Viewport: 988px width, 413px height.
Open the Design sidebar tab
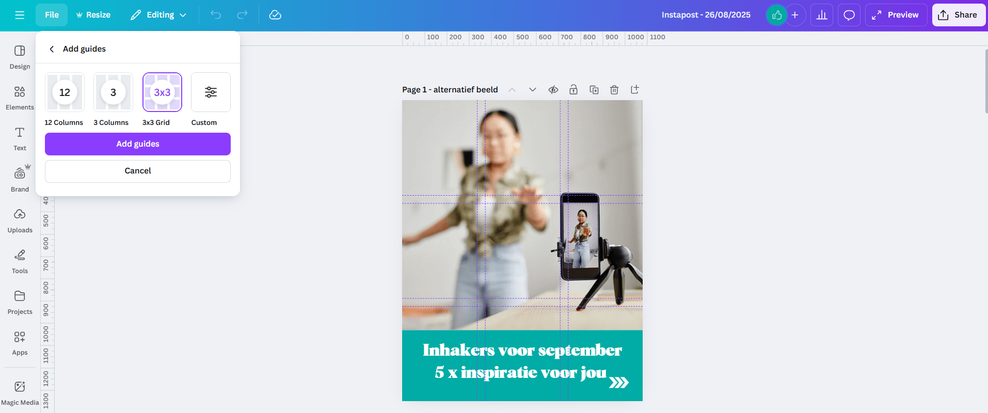click(20, 57)
